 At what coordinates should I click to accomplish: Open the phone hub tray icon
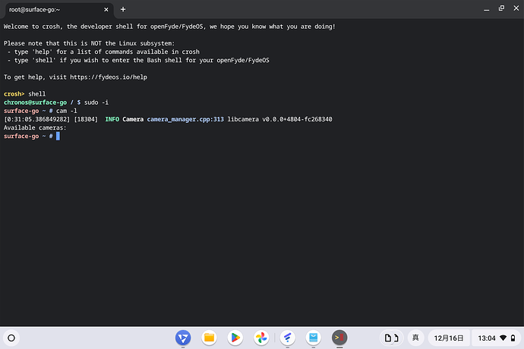click(390, 338)
